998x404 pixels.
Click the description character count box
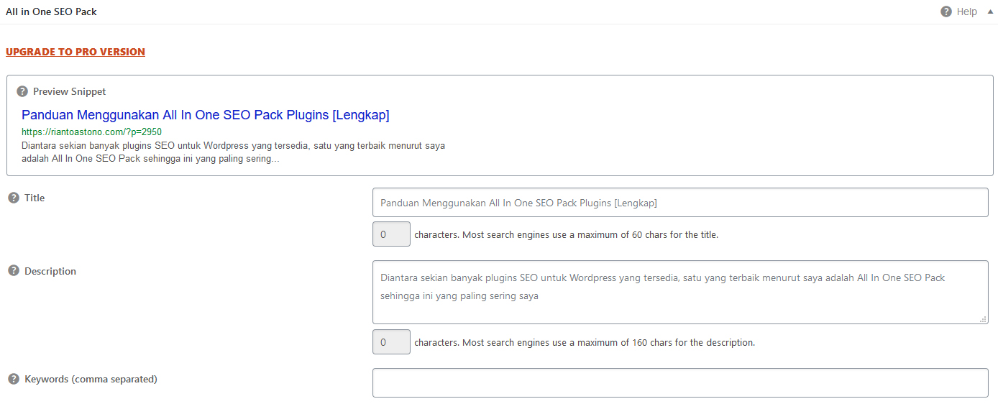[391, 342]
